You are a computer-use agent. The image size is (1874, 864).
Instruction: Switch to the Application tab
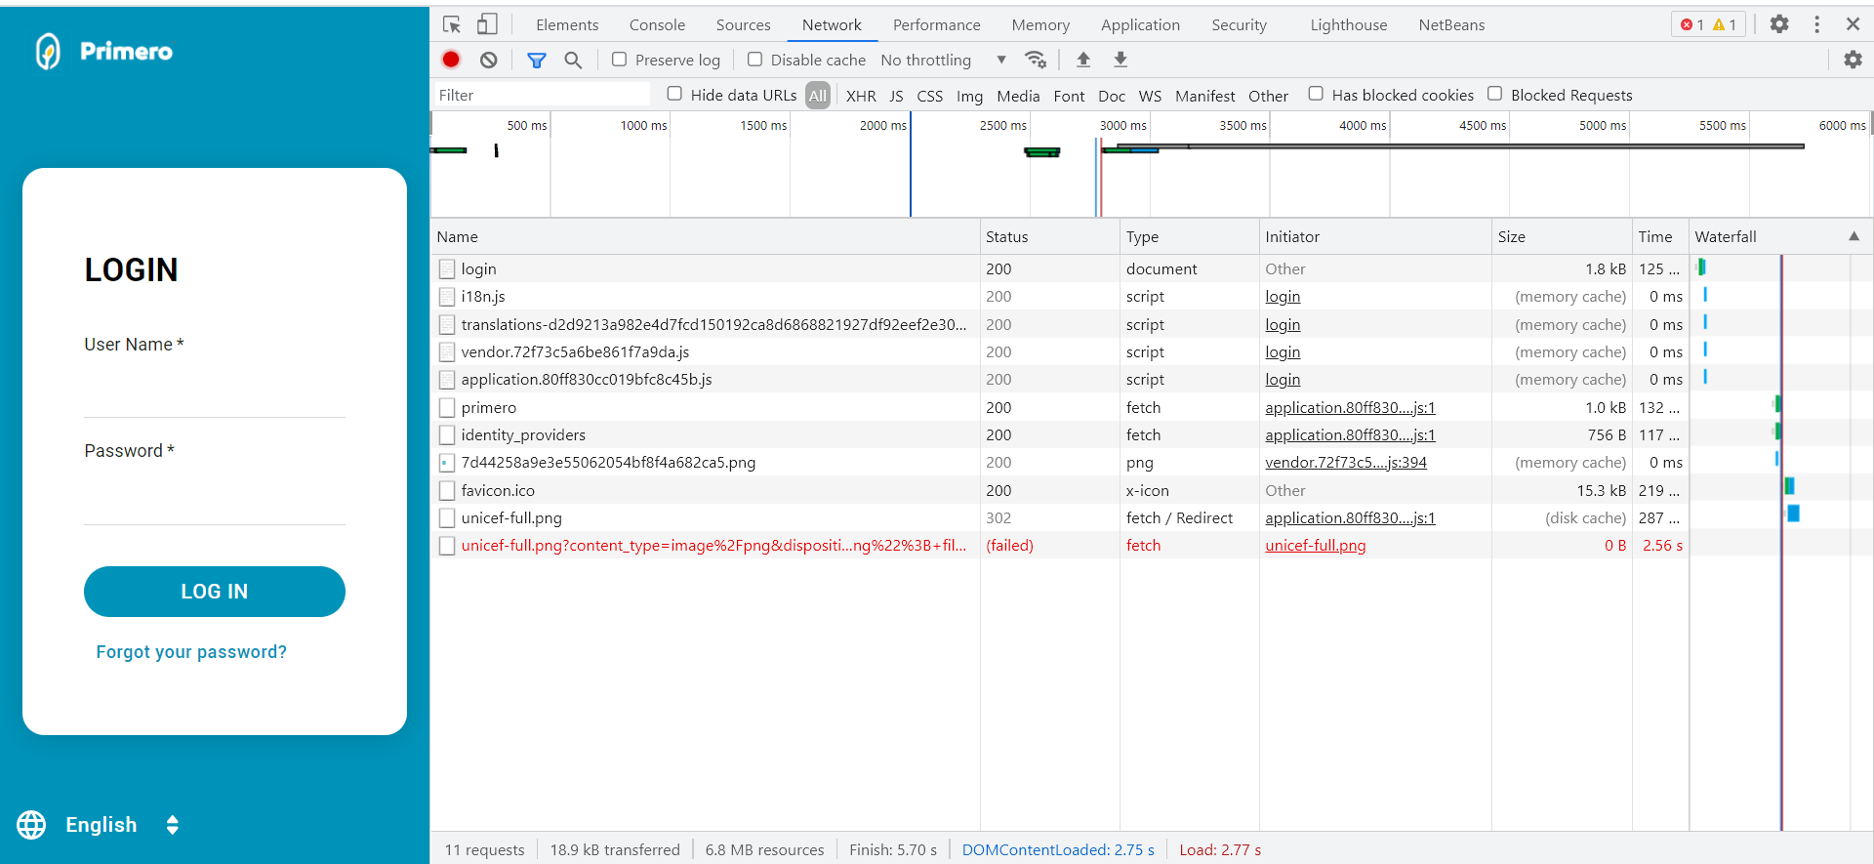click(x=1140, y=24)
